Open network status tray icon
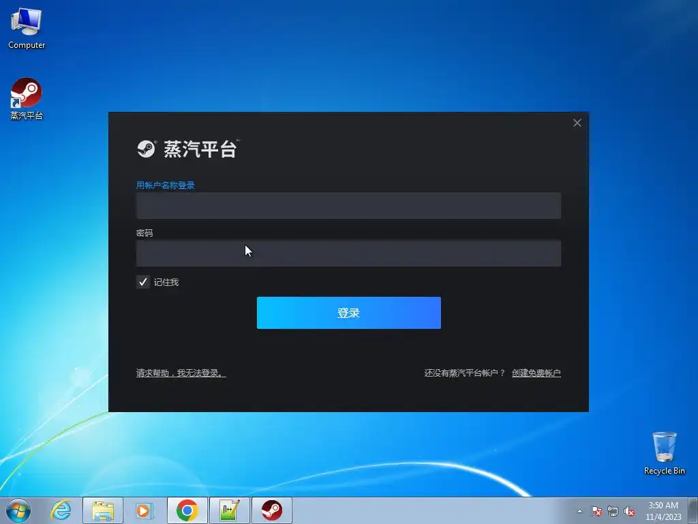The image size is (698, 524). (x=613, y=511)
